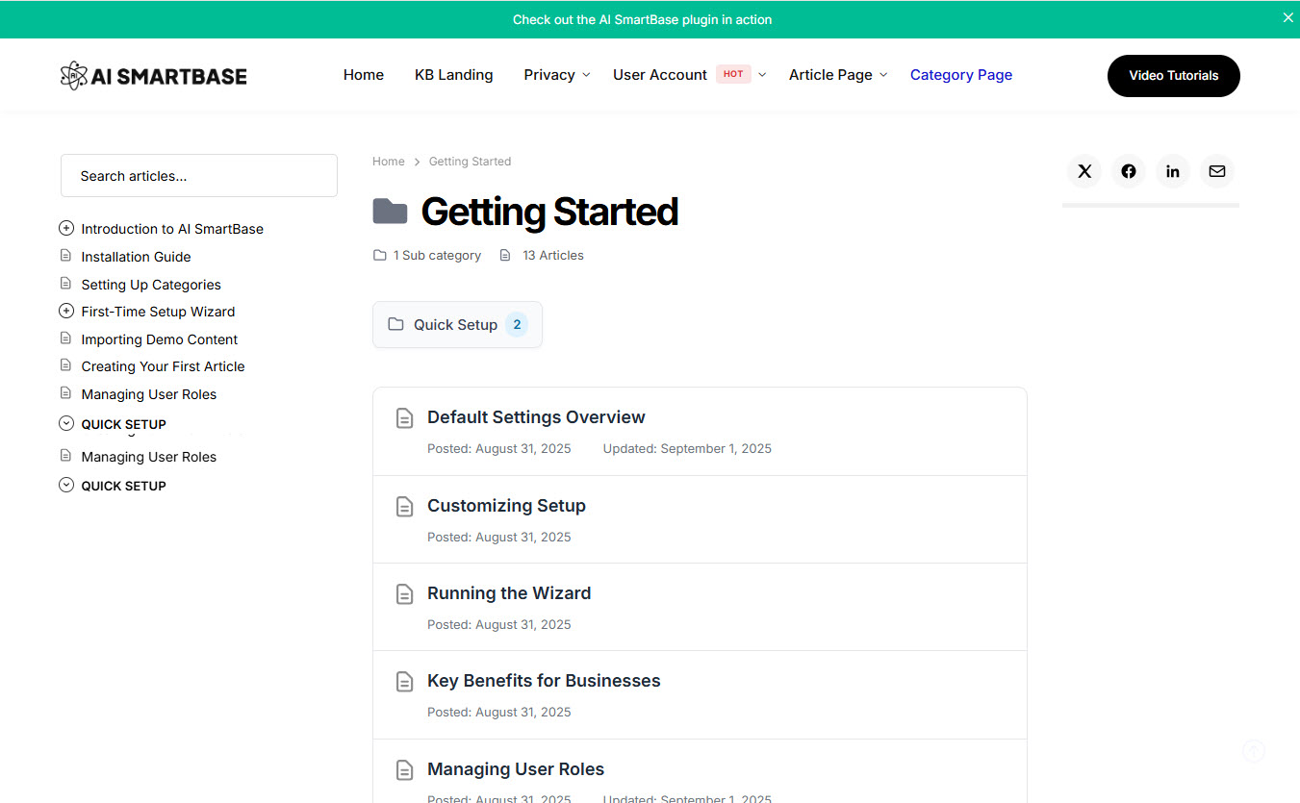Open the Default Settings Overview article
The image size is (1300, 803).
pyautogui.click(x=536, y=417)
